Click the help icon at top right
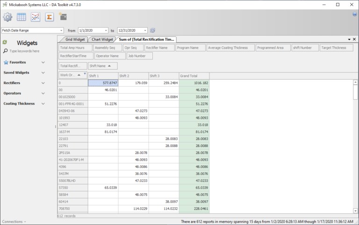 (354, 14)
